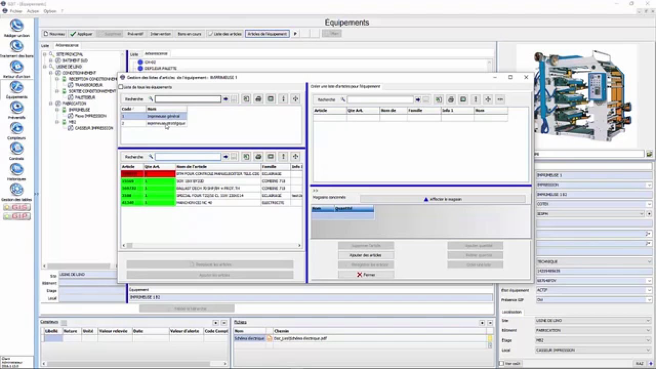Open the Préventifs sidebar icon
The height and width of the screenshot is (369, 656).
(x=17, y=108)
